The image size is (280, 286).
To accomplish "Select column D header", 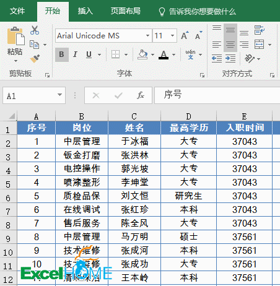I will coord(189,116).
